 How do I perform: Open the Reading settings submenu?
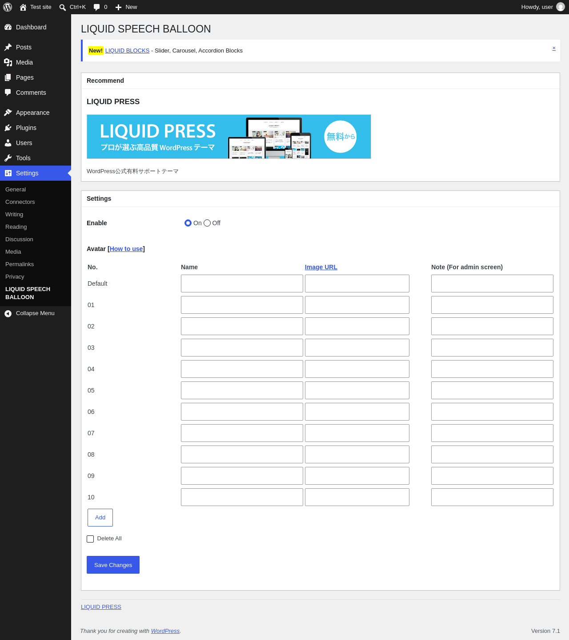(x=16, y=227)
